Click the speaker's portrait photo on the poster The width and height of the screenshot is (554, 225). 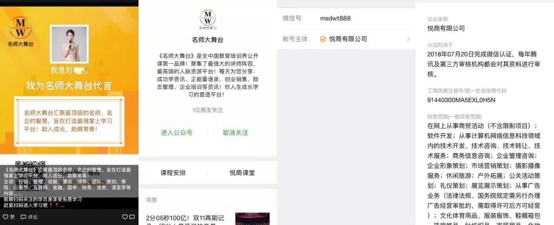coord(69,44)
